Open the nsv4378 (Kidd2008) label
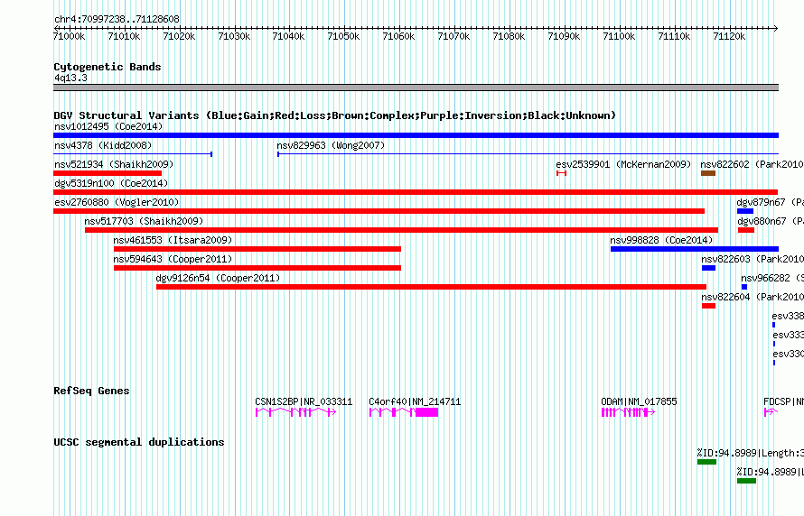This screenshot has height=516, width=804. pyautogui.click(x=103, y=145)
